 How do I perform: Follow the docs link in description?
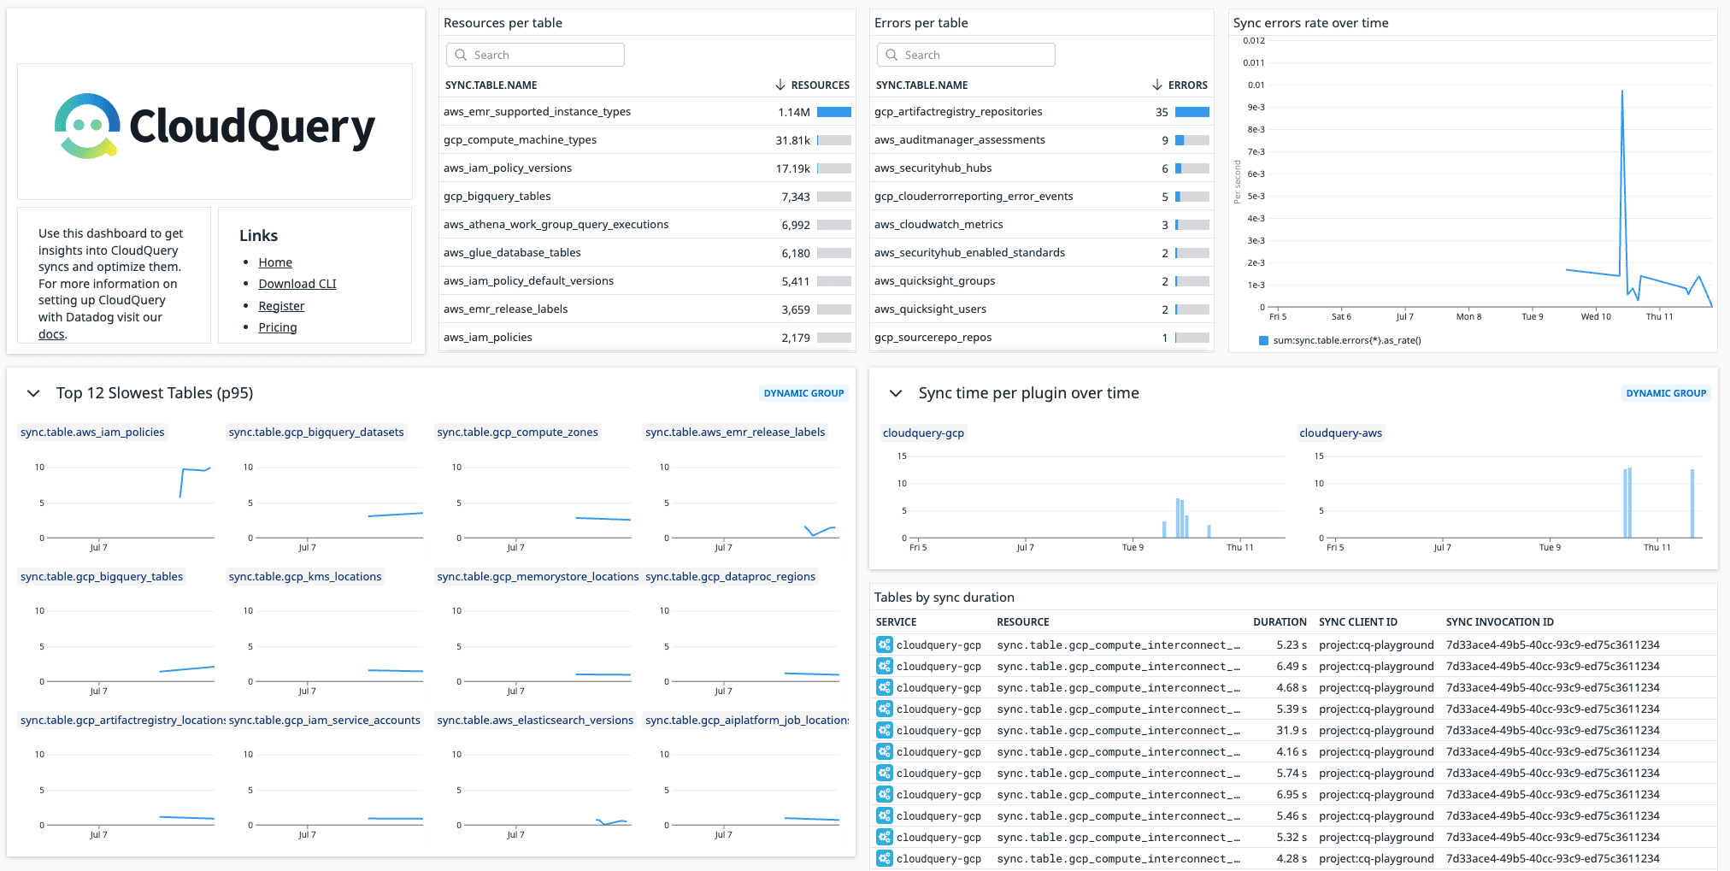[x=51, y=334]
